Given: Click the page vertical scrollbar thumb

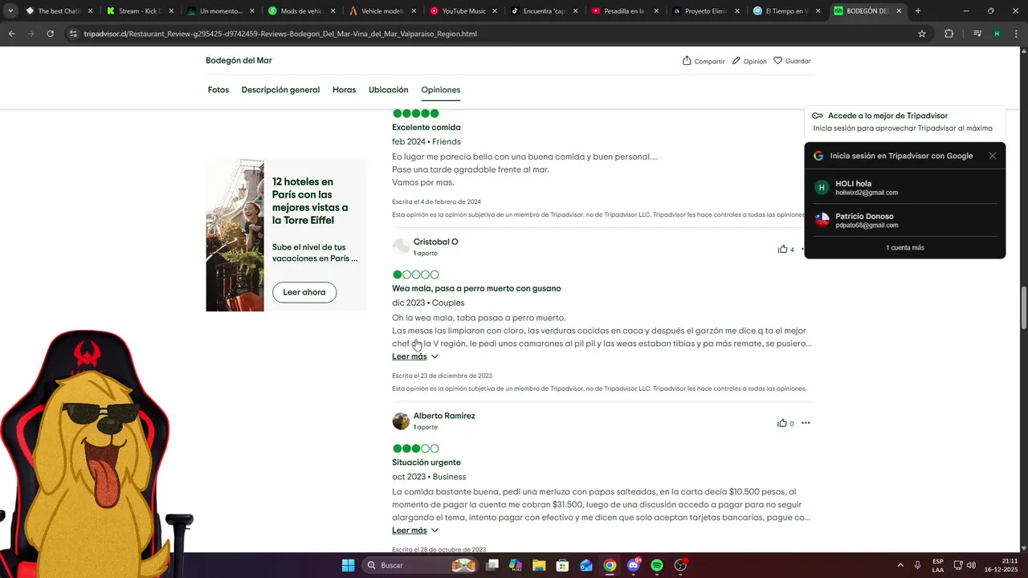Looking at the screenshot, I should click(1023, 307).
